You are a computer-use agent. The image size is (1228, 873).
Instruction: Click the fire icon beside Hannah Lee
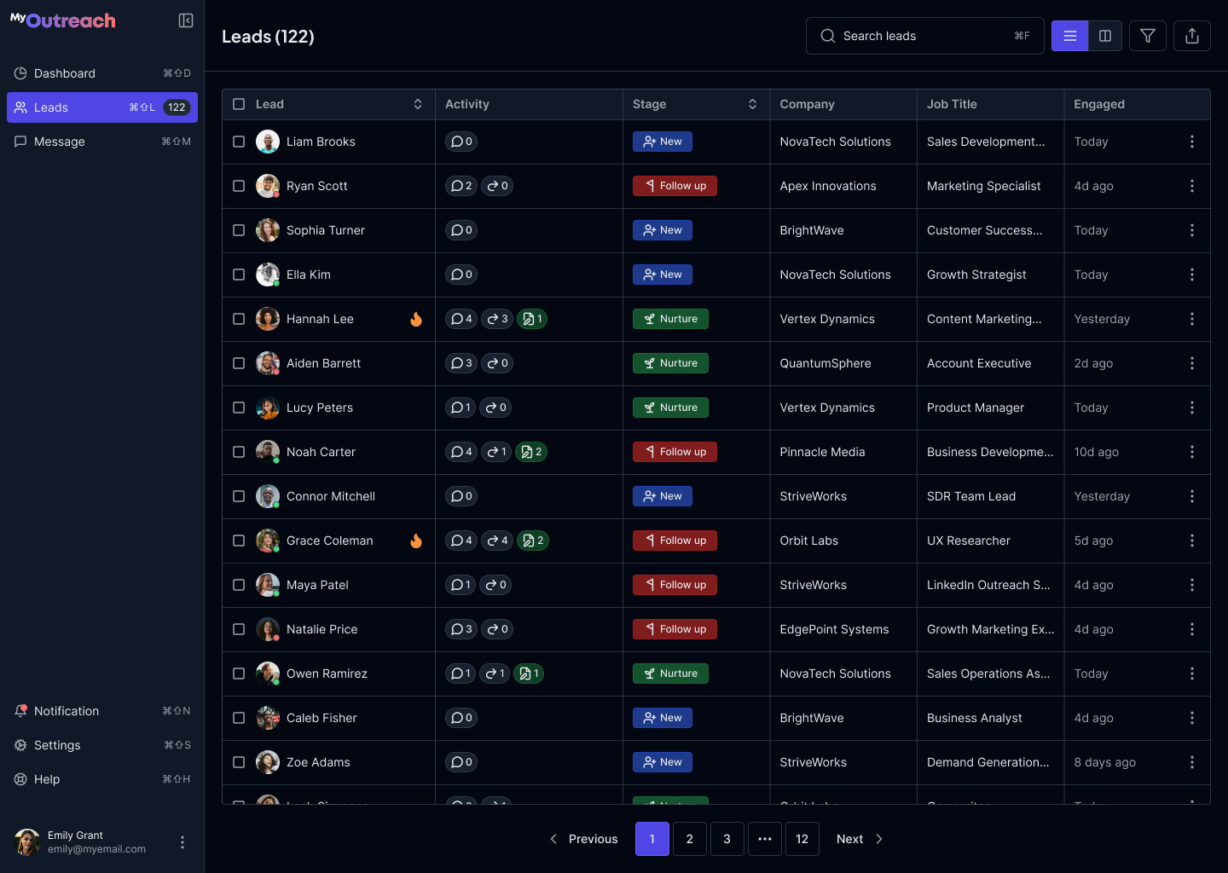click(416, 319)
